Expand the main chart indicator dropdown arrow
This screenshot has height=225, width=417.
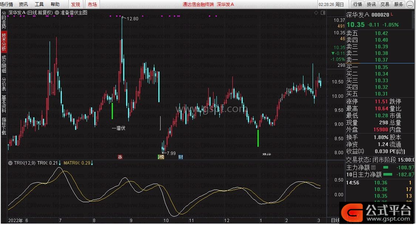point(57,13)
